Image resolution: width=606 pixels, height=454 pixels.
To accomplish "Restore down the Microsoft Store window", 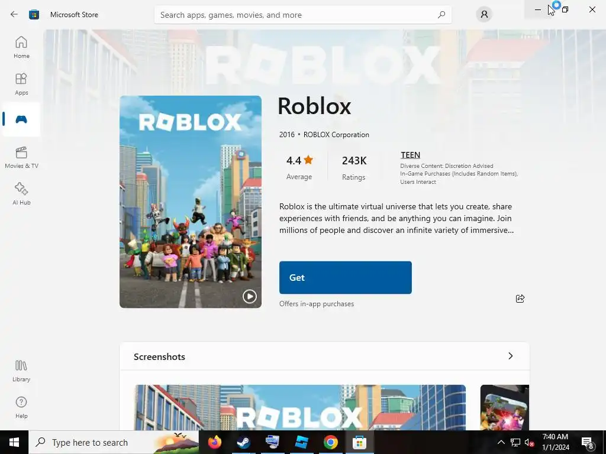I will click(x=565, y=9).
